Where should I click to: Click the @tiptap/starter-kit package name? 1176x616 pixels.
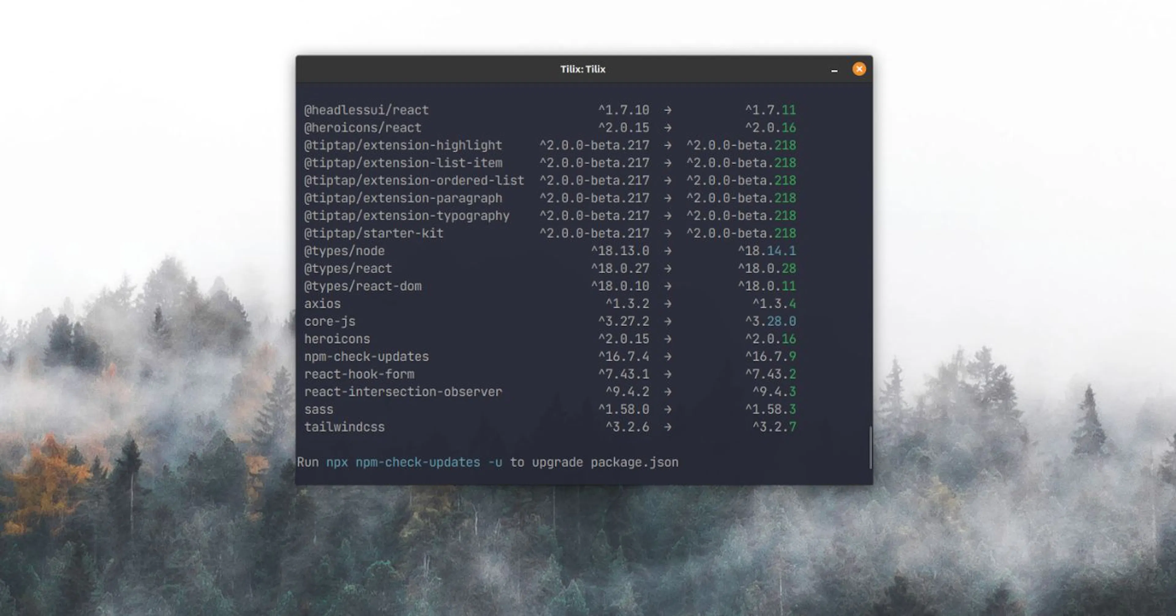coord(373,233)
